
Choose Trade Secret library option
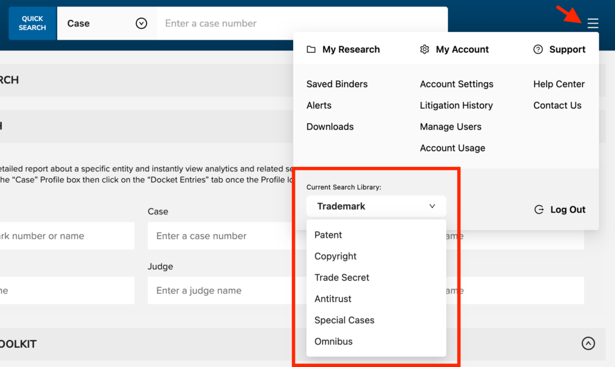(342, 278)
